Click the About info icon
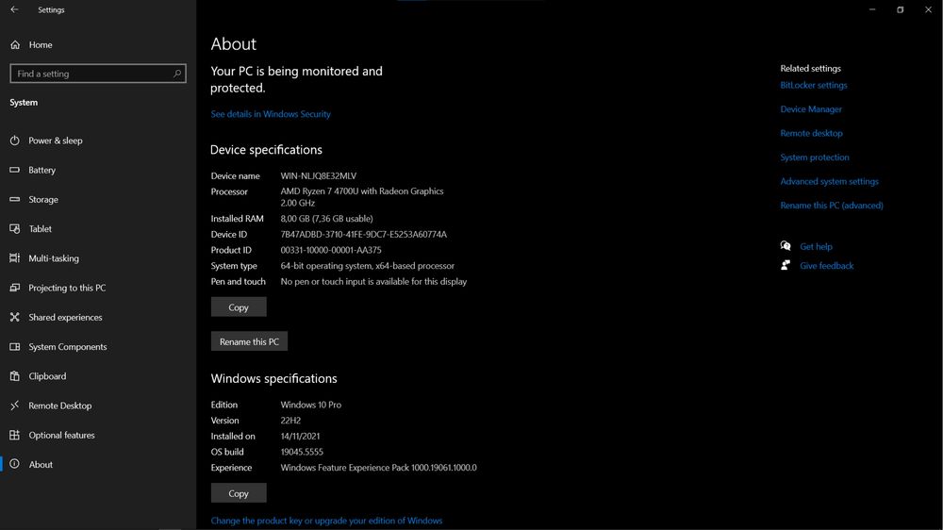The width and height of the screenshot is (943, 530). tap(14, 464)
